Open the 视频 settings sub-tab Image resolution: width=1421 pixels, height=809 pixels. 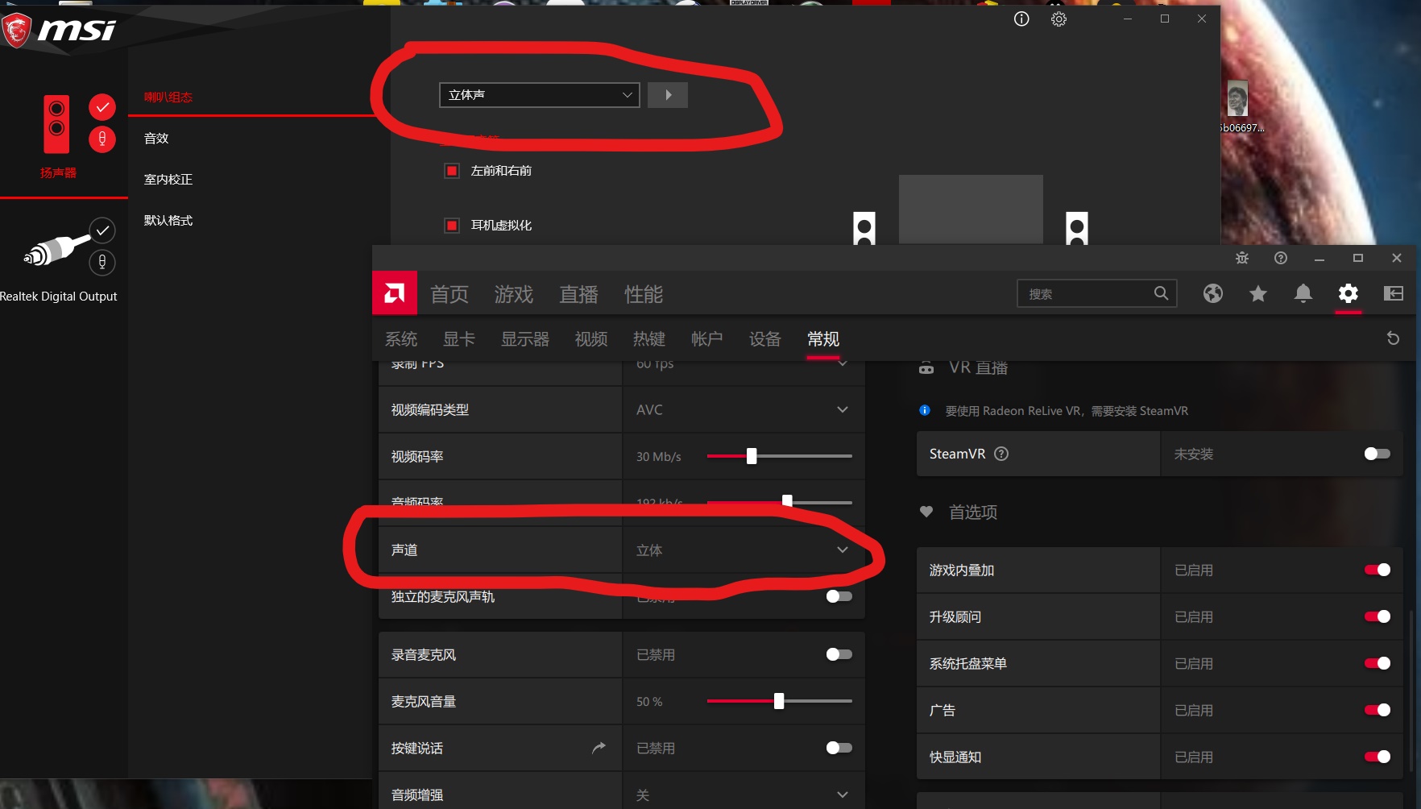pyautogui.click(x=591, y=339)
